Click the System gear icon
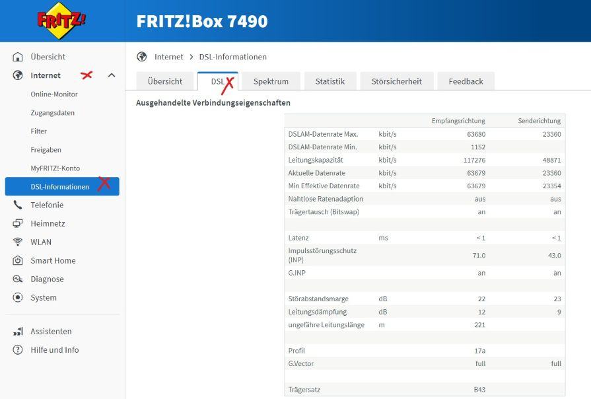Image resolution: width=591 pixels, height=399 pixels. click(18, 297)
